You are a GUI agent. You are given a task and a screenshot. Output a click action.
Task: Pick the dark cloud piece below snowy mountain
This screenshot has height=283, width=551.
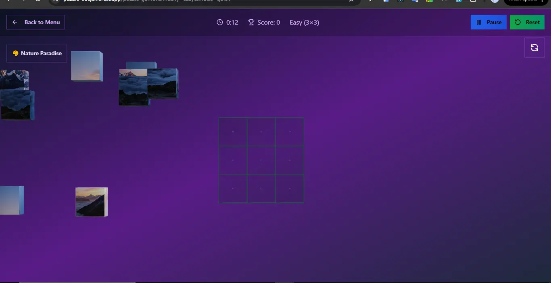tap(17, 106)
